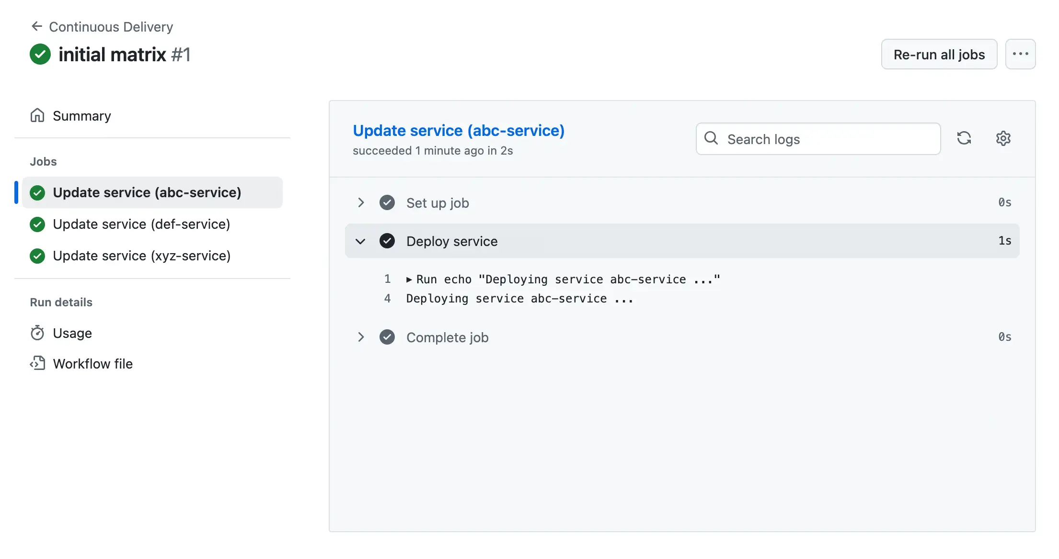Click the Re-run all jobs button
The image size is (1059, 559).
[939, 54]
